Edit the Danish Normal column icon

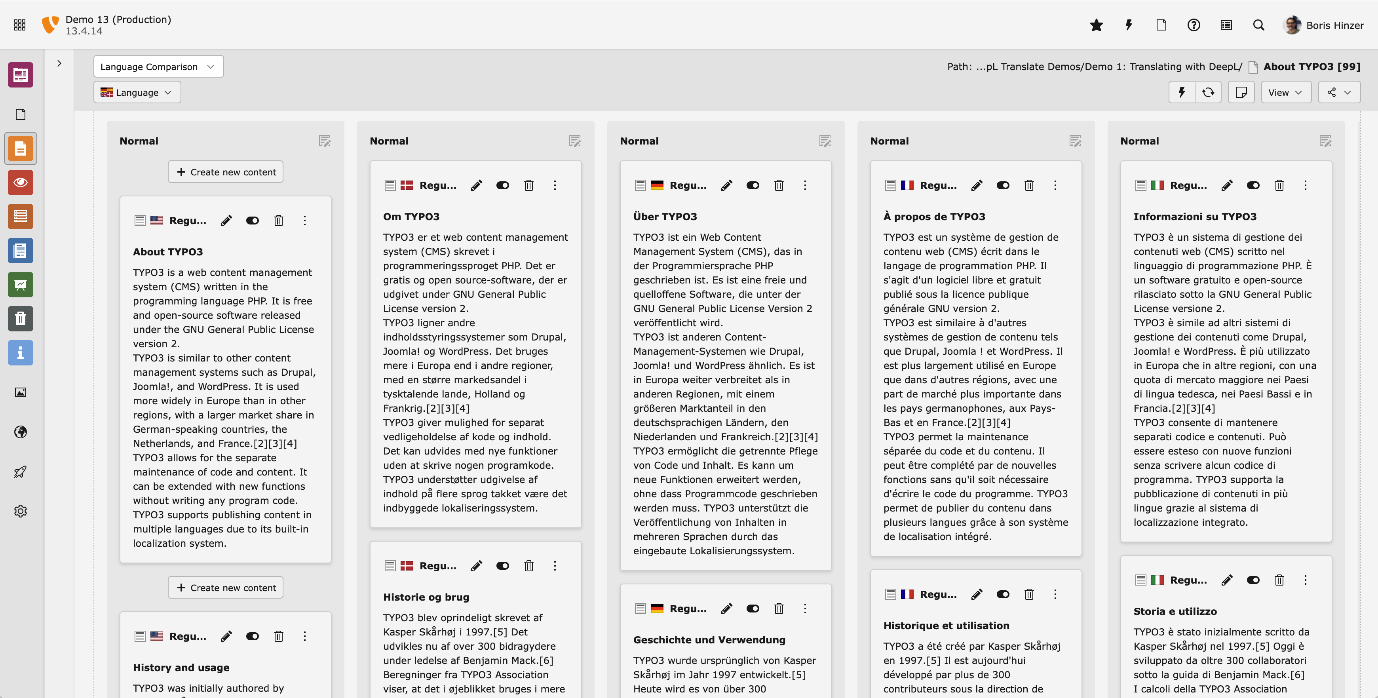coord(575,141)
